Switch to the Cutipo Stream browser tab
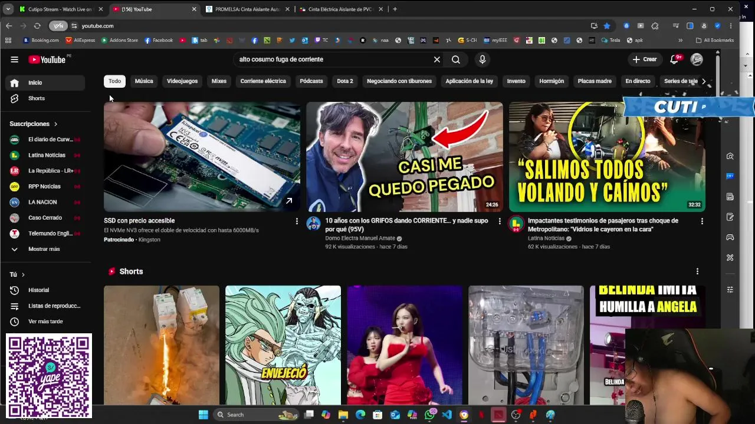The height and width of the screenshot is (424, 755). (61, 9)
